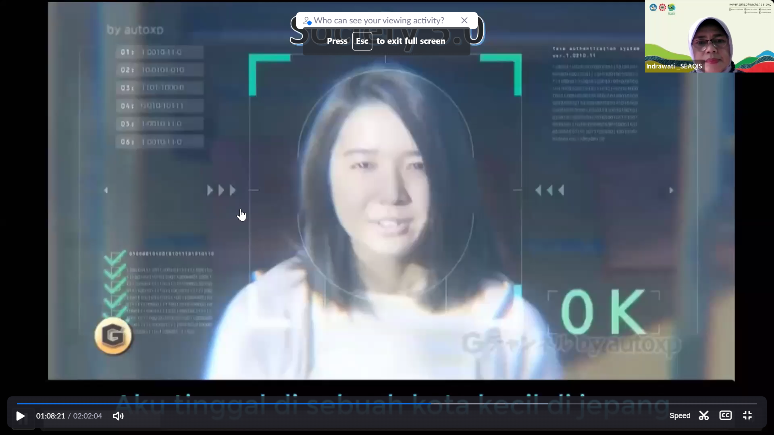
Task: Click the video progress bar
Action: [x=387, y=404]
